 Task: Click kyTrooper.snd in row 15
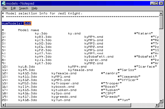click(x=65, y=83)
